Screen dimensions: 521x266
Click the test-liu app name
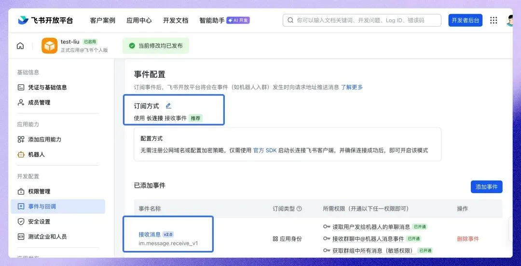coord(70,42)
